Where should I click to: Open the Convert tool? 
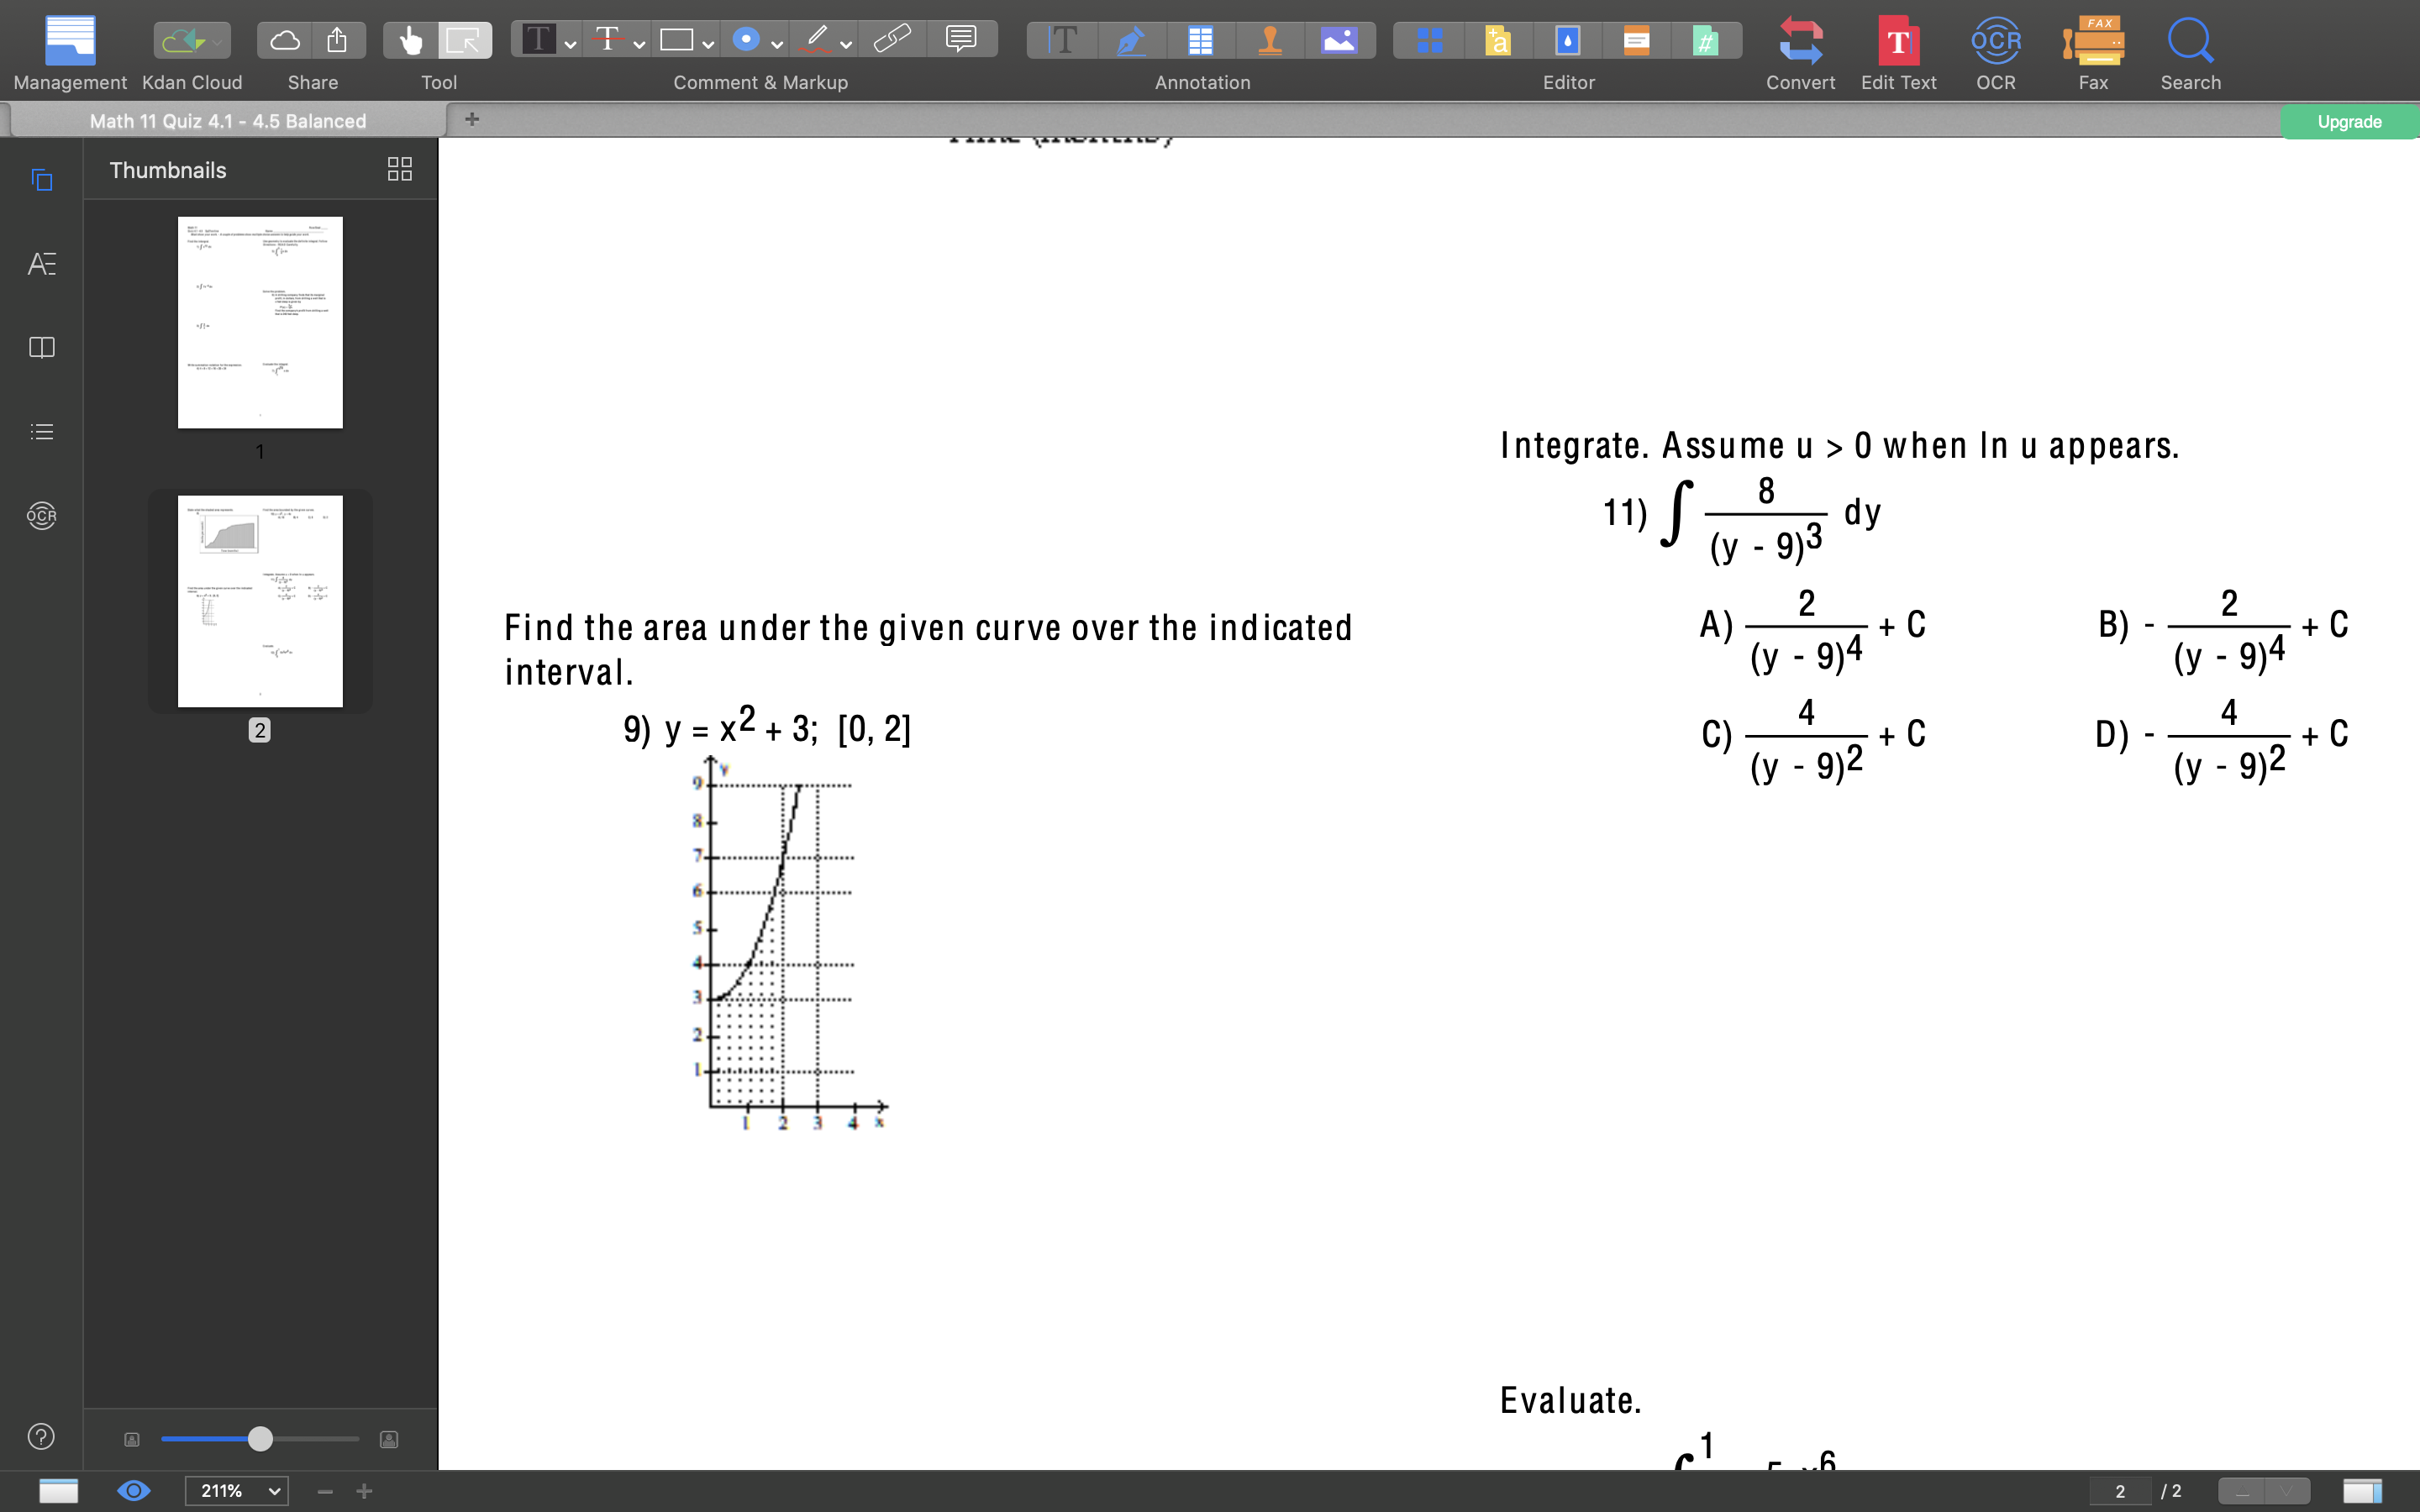[x=1800, y=42]
